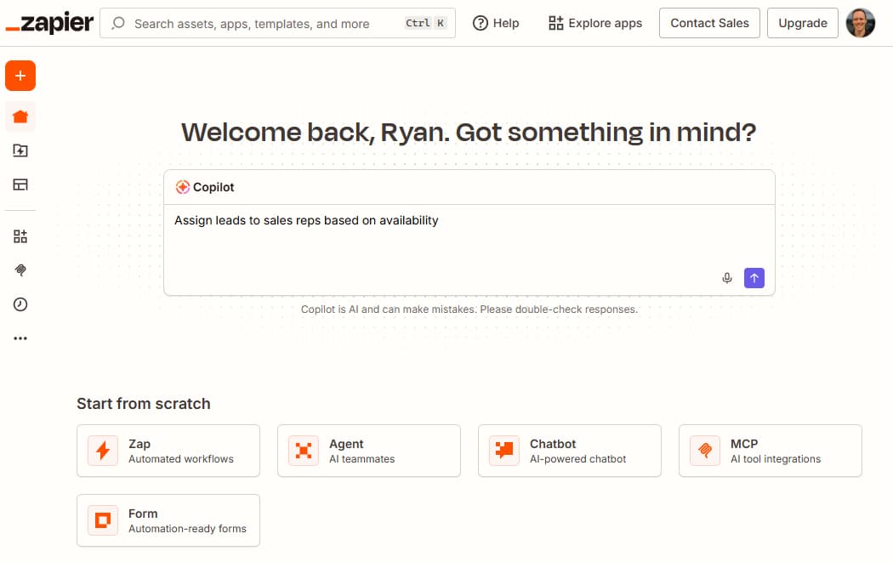The image size is (893, 562).
Task: Select Chatbot AI-powered chatbot card title
Action: tap(553, 444)
